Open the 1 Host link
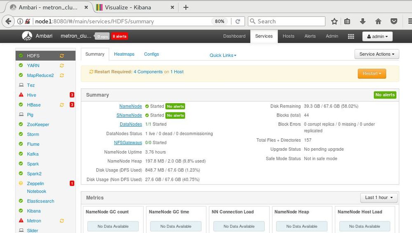This screenshot has height=233, width=412. click(x=177, y=72)
